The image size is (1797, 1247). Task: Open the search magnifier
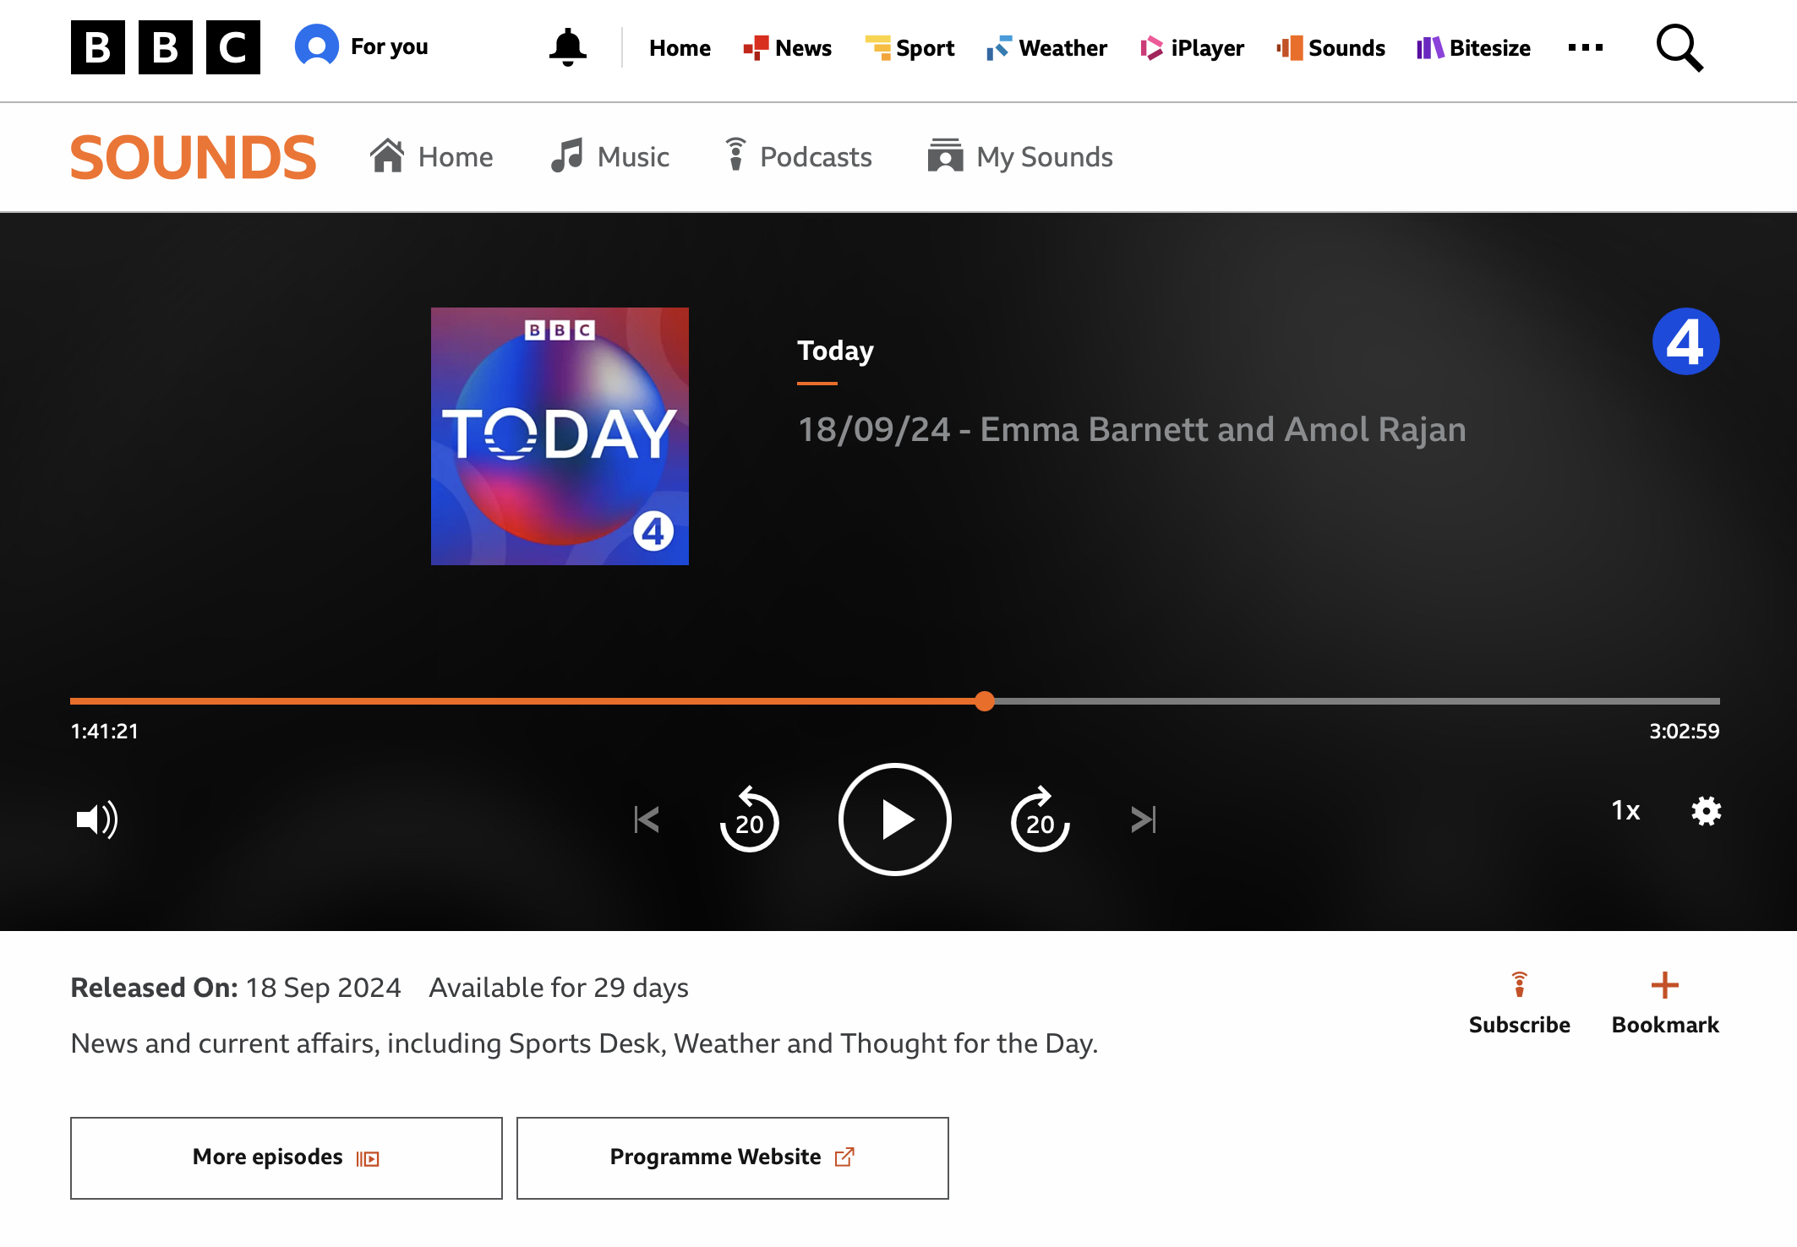click(x=1680, y=48)
